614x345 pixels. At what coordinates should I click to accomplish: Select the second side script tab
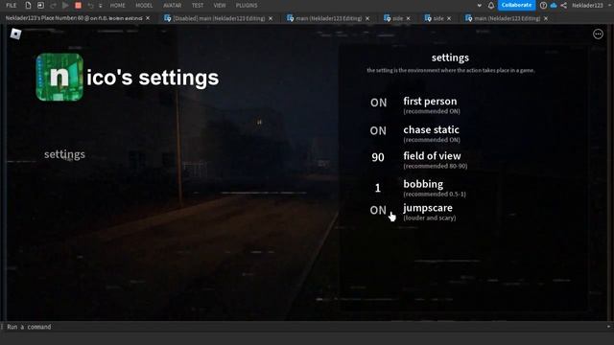pos(438,18)
